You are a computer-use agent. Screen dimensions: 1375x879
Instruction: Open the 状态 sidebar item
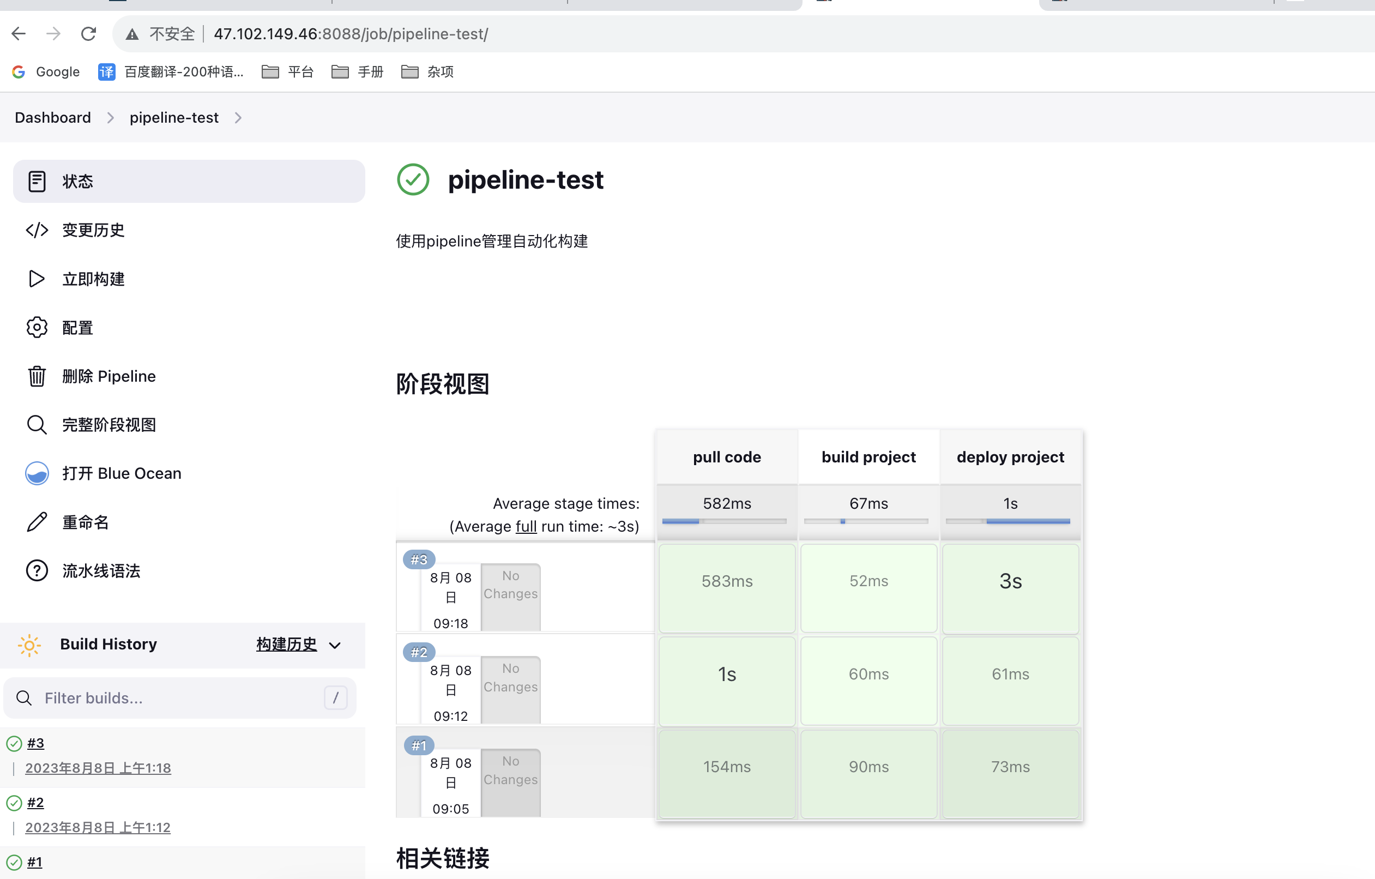pyautogui.click(x=189, y=182)
